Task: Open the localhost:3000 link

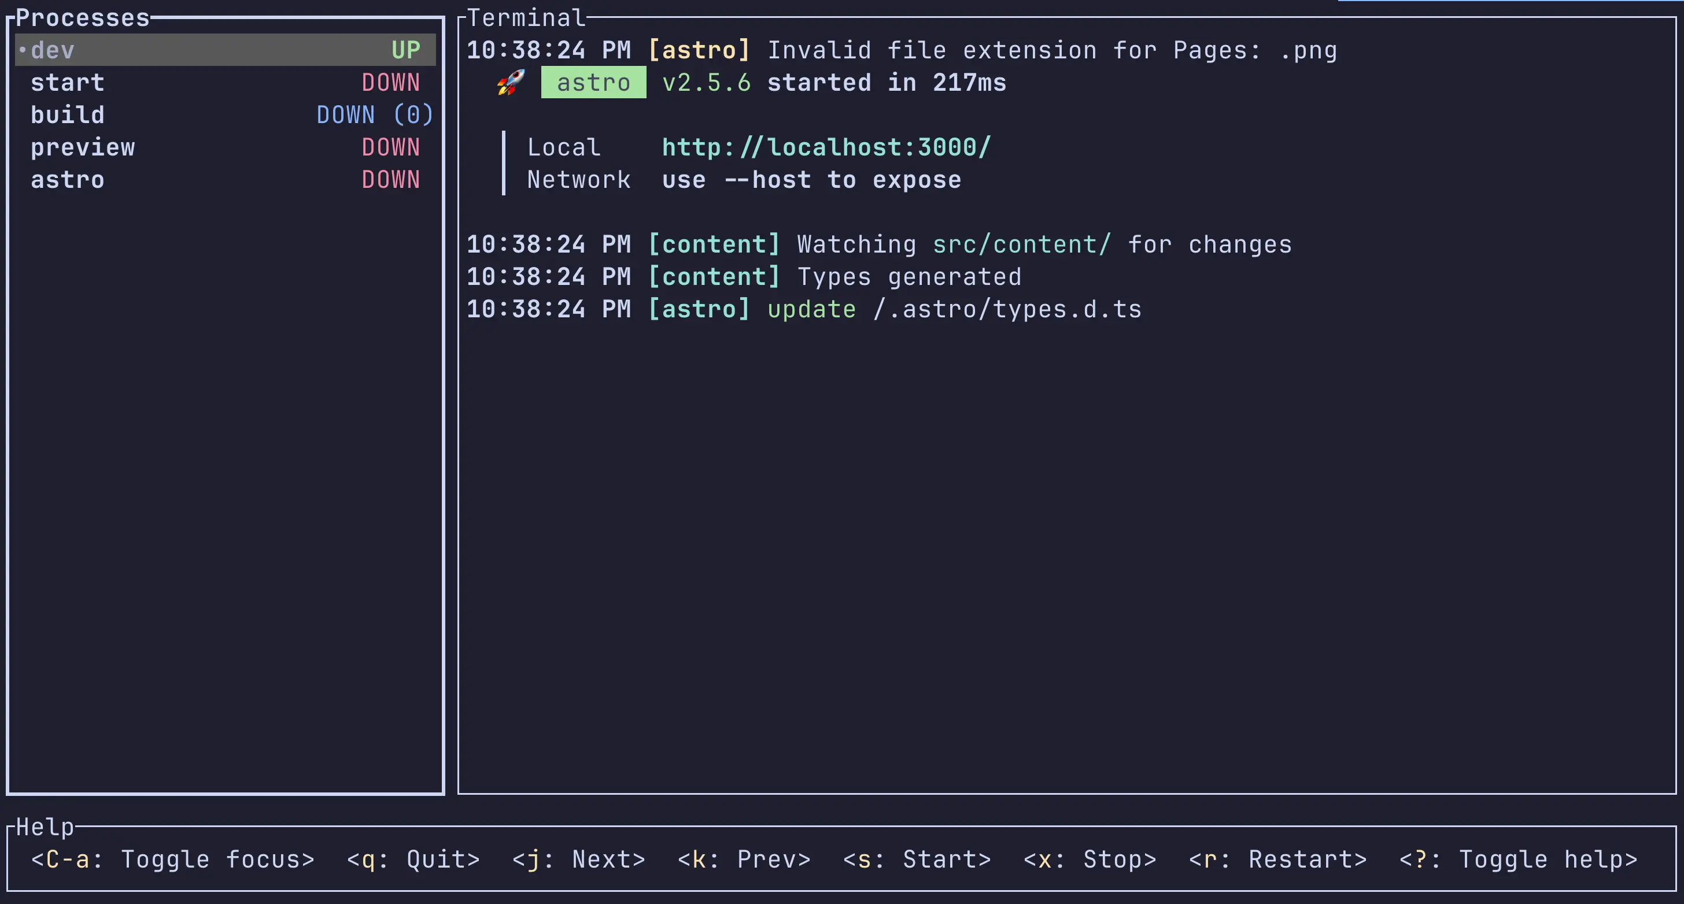Action: (826, 147)
